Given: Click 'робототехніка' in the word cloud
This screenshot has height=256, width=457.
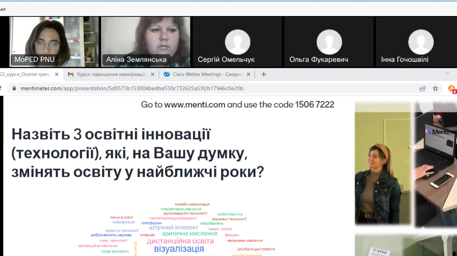Looking at the screenshot, I should click(230, 214).
